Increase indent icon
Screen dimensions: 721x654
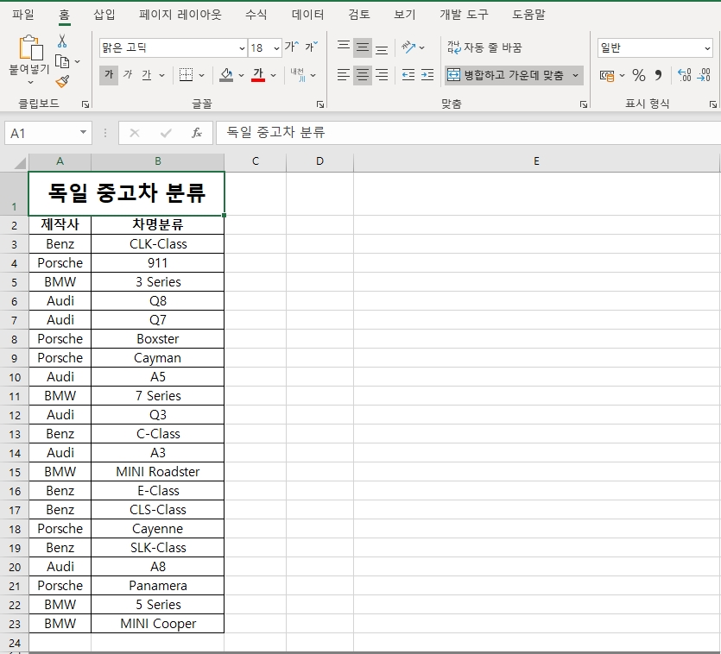coord(427,75)
